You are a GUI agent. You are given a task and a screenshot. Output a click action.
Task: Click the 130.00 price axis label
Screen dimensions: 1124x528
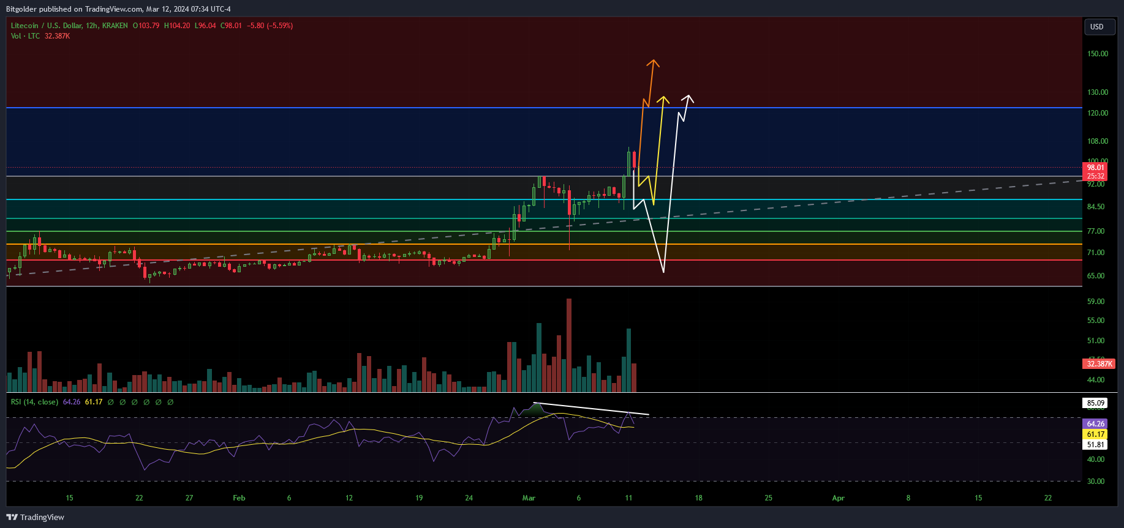point(1098,92)
